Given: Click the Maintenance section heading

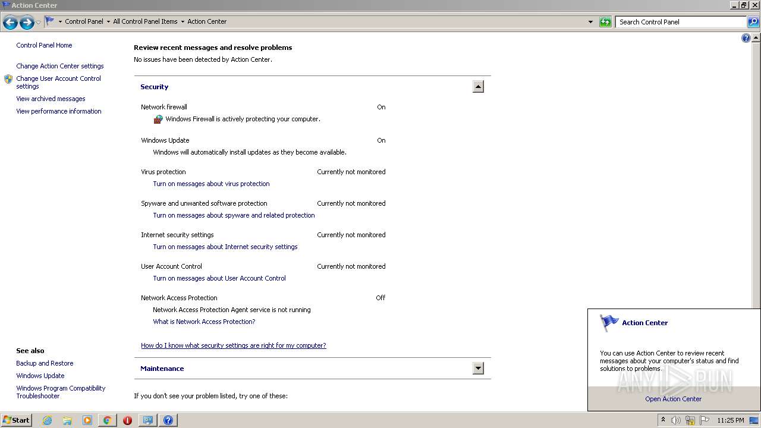Looking at the screenshot, I should tap(162, 369).
